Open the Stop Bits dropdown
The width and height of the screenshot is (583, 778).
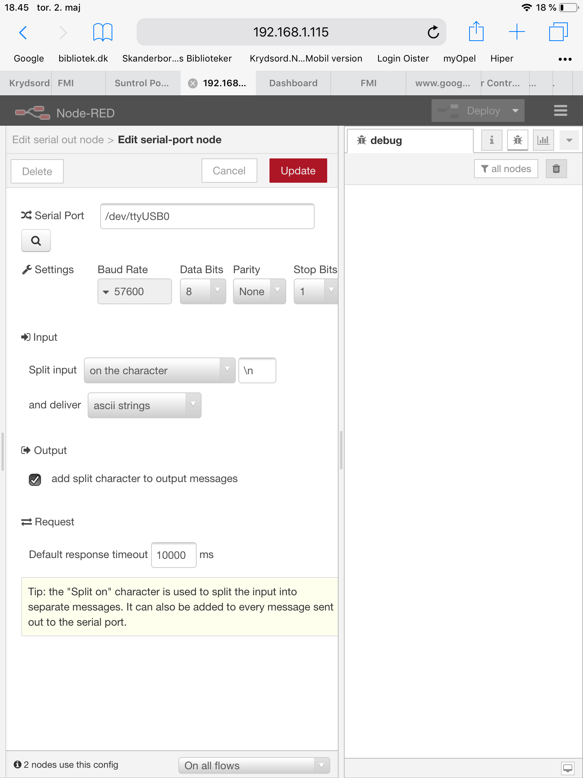316,291
